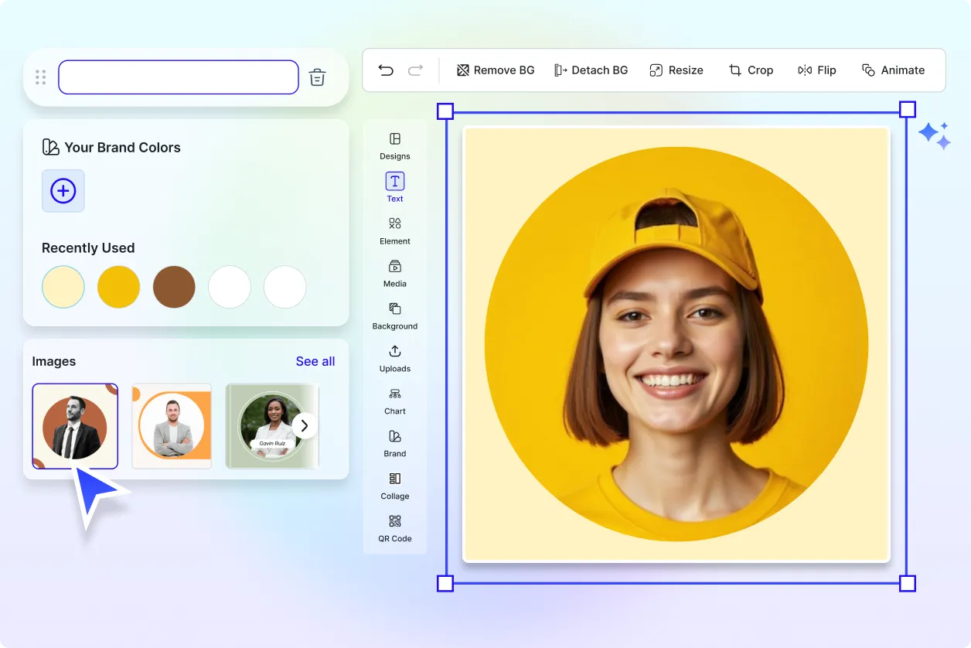Click Remove BG in the toolbar

tap(495, 70)
